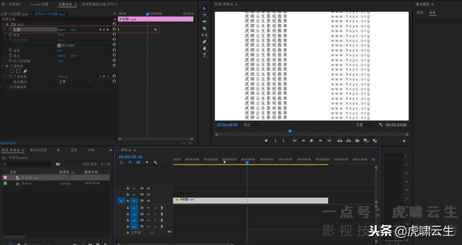Switch to the Lumetri 范围 tab

pos(39,4)
